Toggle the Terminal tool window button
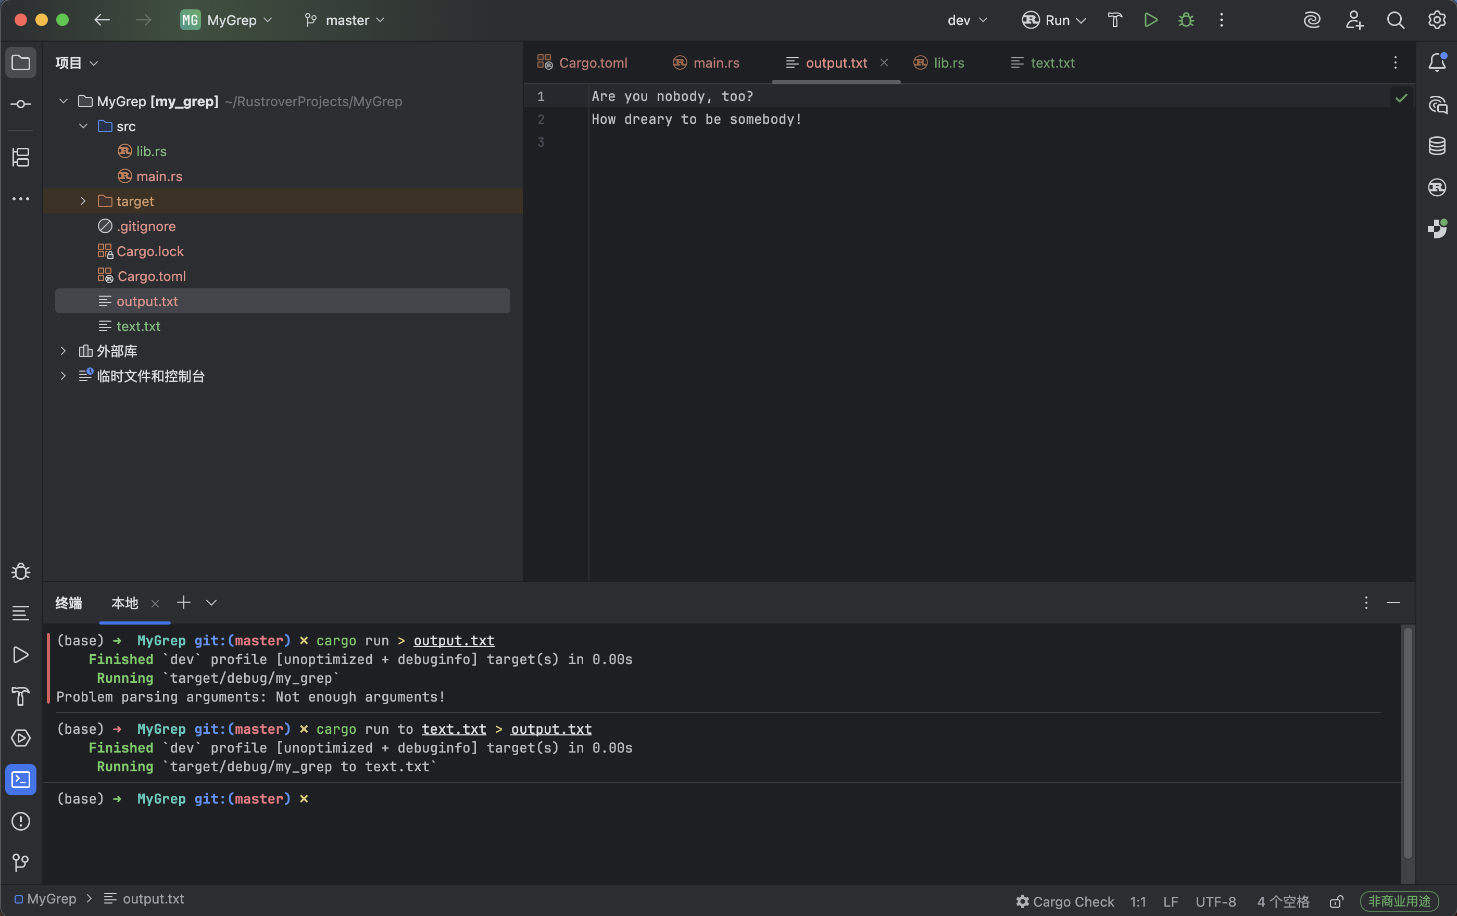 pos(21,779)
